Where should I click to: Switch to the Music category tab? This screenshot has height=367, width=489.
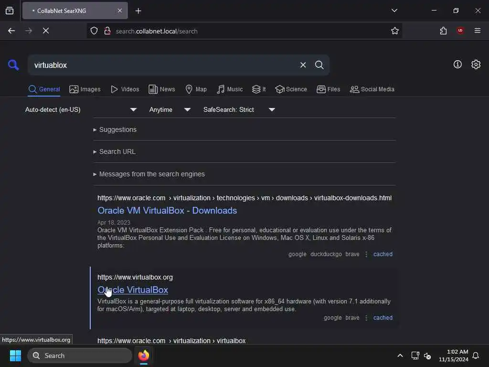coord(230,89)
